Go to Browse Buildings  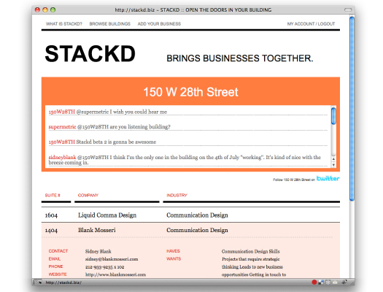(110, 23)
